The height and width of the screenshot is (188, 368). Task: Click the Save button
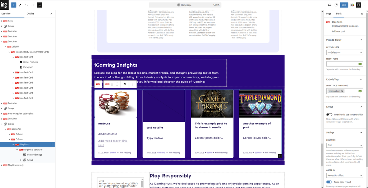click(x=344, y=5)
